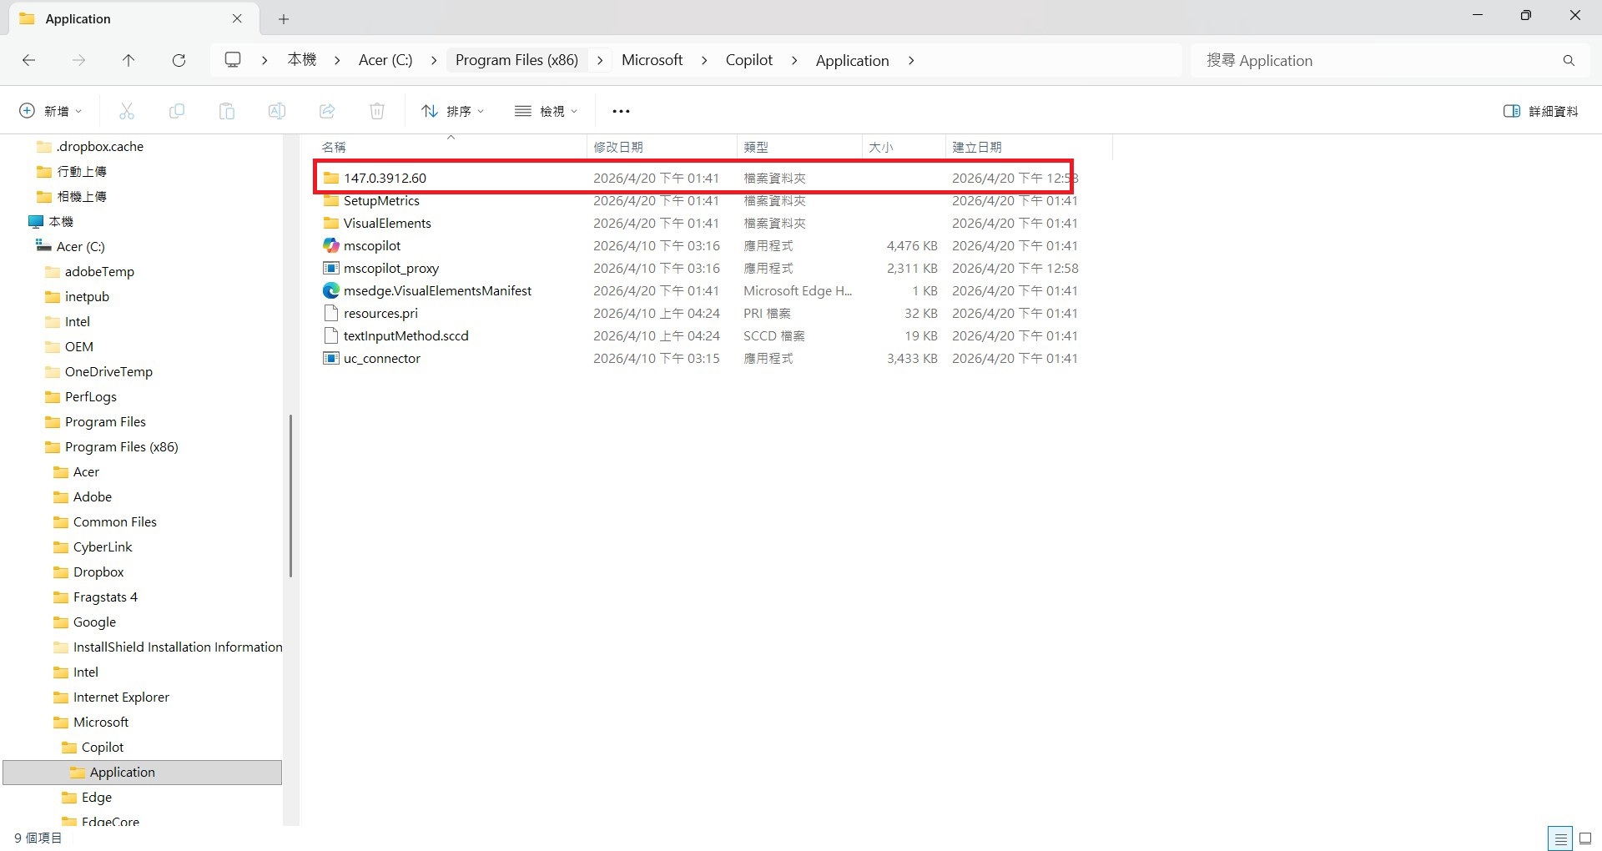Sort by 修改日期 column header

[662, 147]
